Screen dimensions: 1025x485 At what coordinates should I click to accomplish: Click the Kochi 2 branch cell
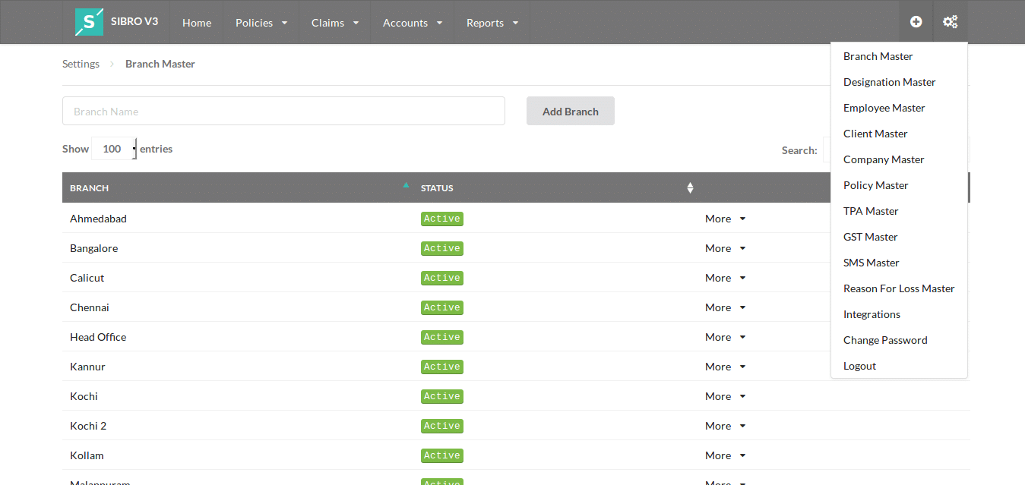coord(238,426)
